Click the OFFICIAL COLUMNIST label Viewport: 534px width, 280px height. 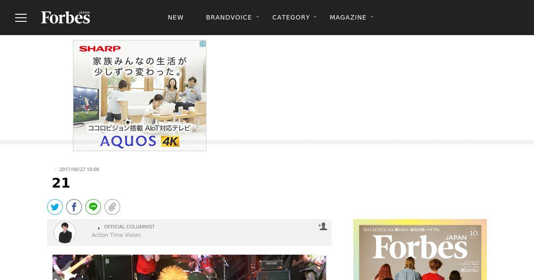129,227
